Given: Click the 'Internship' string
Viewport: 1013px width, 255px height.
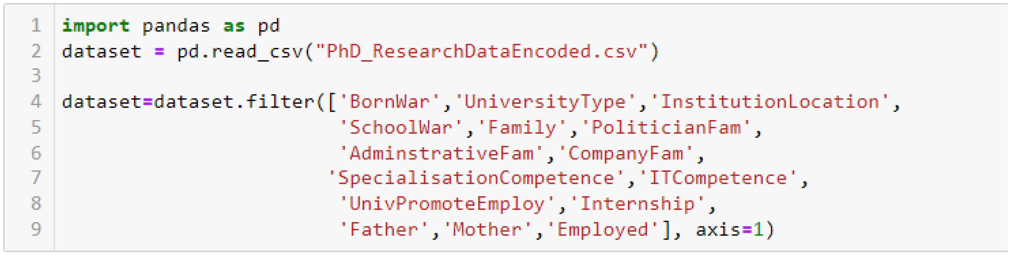Looking at the screenshot, I should [637, 204].
